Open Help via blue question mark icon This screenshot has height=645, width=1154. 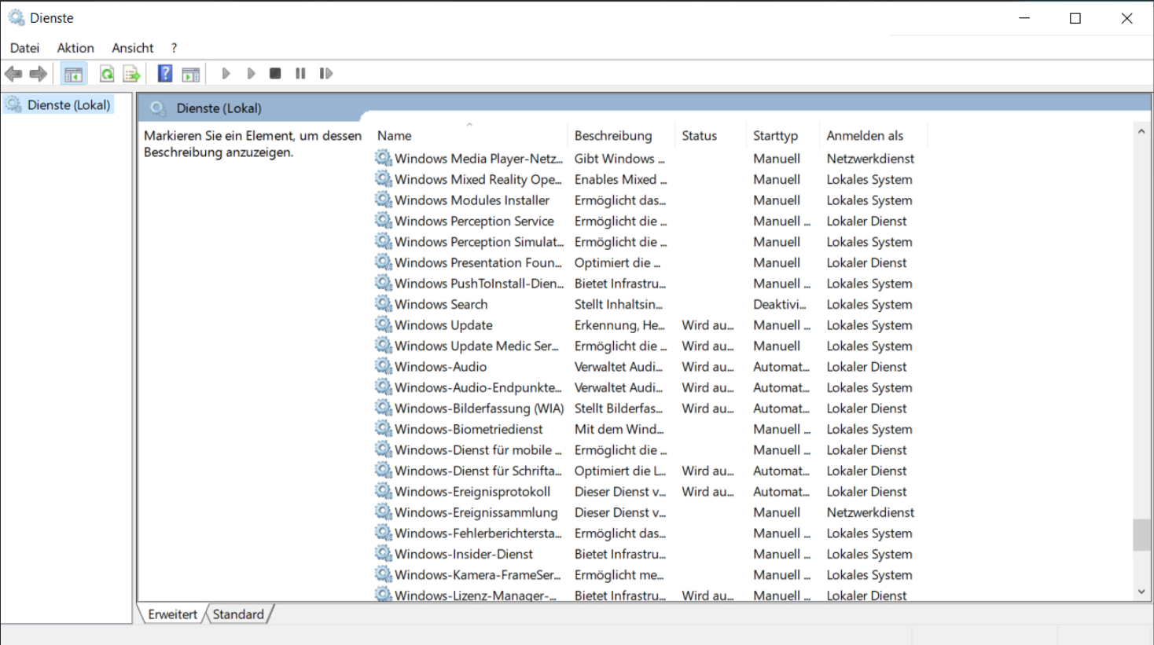pos(165,74)
